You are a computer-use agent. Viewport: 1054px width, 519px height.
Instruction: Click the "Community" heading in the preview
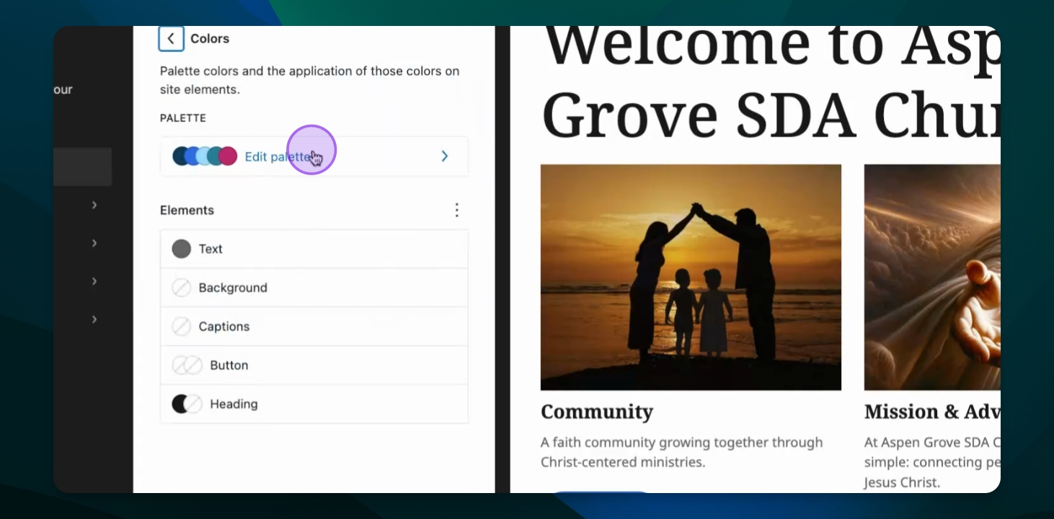click(x=597, y=412)
